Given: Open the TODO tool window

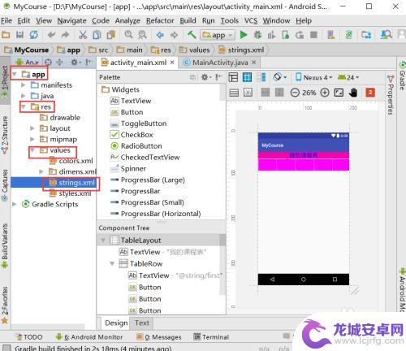Looking at the screenshot, I should 29,337.
